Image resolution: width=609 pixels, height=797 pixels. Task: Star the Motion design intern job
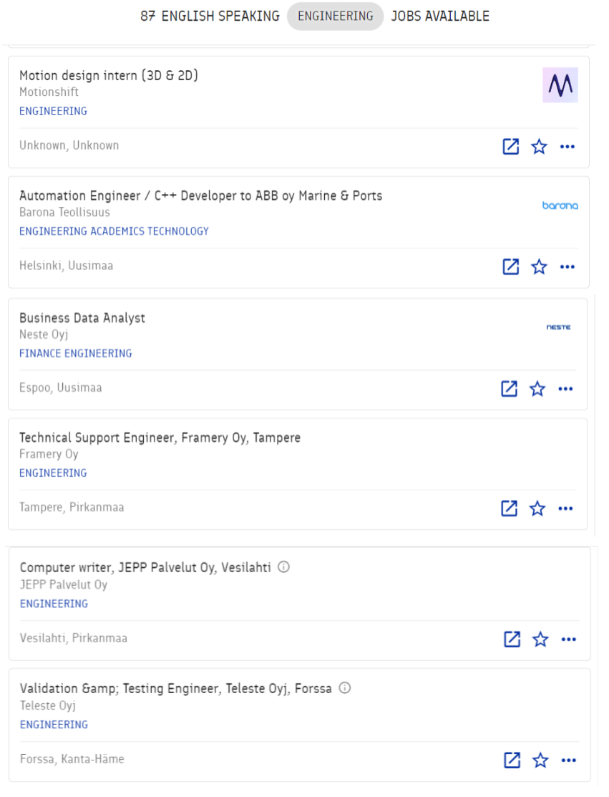pyautogui.click(x=539, y=147)
